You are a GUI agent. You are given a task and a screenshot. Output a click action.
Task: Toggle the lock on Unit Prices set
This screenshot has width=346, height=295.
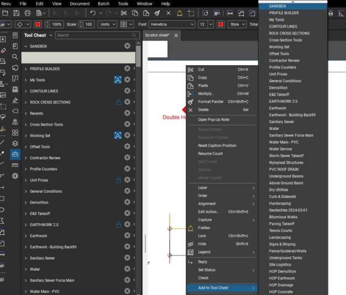point(118,180)
